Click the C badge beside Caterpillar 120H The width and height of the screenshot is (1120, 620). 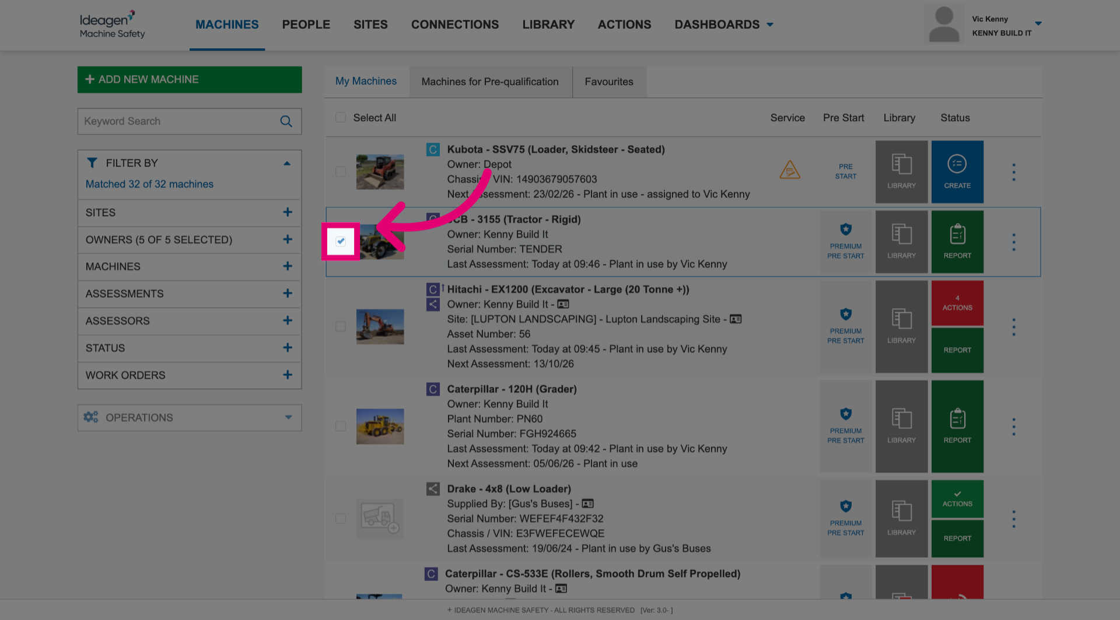(433, 389)
